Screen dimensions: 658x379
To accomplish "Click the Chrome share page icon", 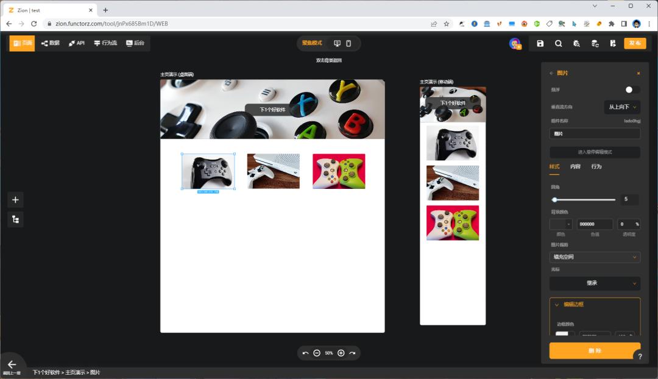I will pos(434,24).
